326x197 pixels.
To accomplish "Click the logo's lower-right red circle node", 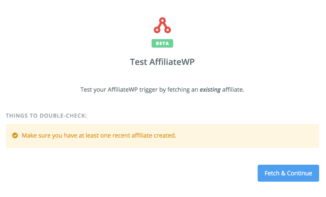I will (x=168, y=30).
